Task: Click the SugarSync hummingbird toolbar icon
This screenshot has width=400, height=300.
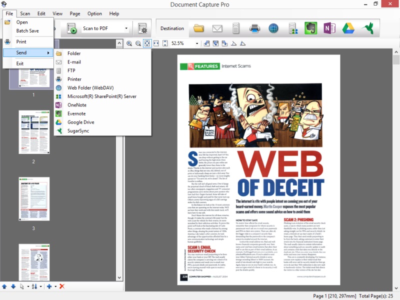Action: [x=368, y=28]
